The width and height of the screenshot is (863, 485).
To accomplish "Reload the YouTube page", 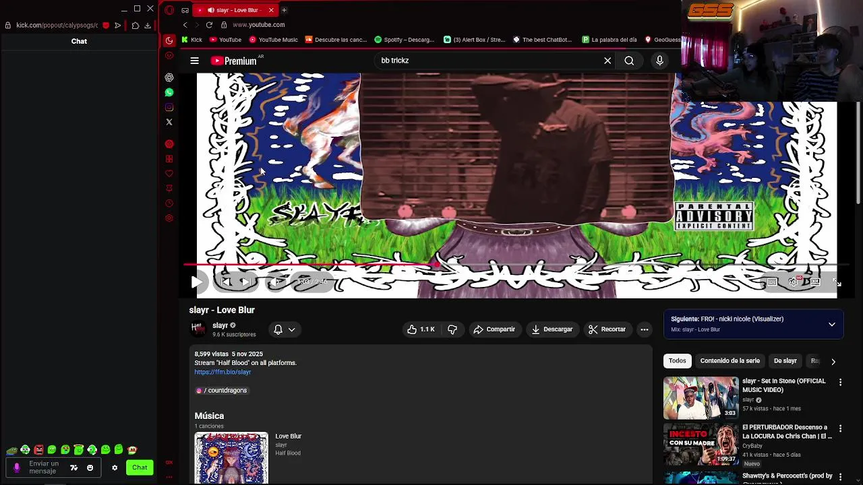I will (x=209, y=25).
